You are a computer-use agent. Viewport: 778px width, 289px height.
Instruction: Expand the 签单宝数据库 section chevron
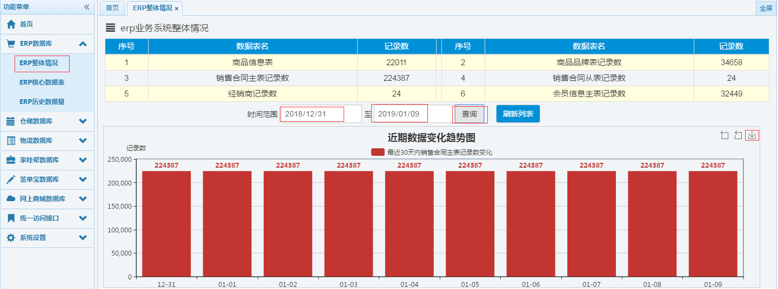click(x=83, y=180)
